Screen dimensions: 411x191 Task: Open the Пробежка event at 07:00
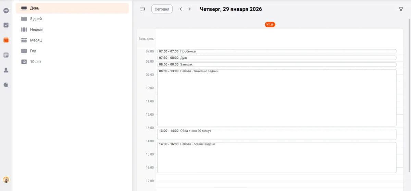pos(276,51)
